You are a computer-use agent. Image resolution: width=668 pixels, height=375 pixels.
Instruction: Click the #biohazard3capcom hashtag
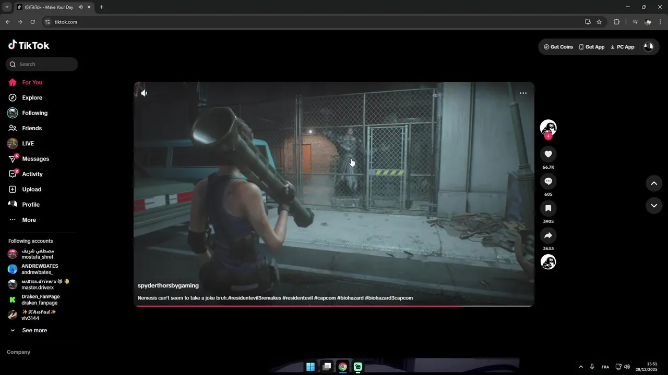pos(389,298)
